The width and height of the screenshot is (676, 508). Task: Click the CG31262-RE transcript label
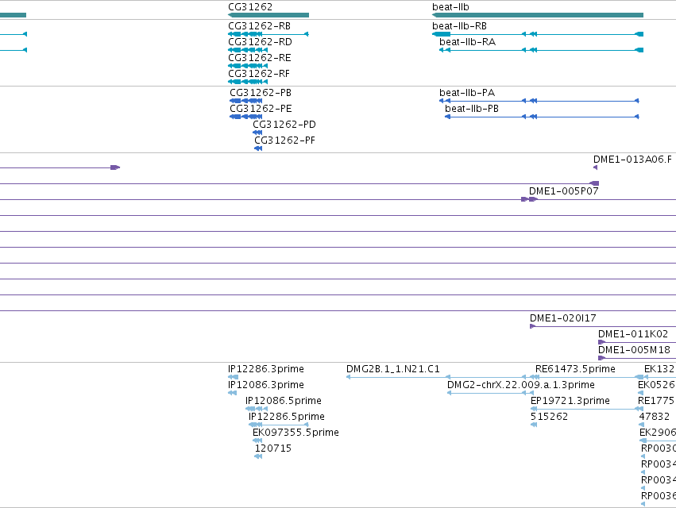(x=260, y=58)
